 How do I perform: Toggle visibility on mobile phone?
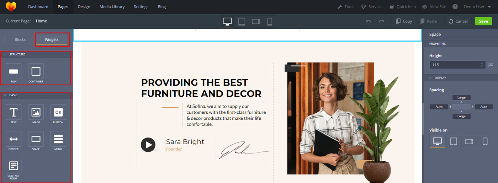point(485,141)
